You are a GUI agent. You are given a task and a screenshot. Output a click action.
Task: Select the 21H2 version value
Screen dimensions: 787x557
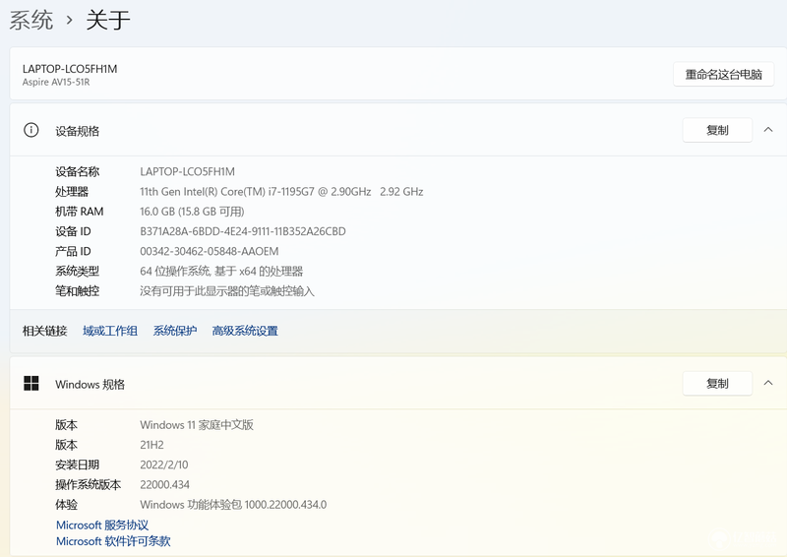tap(152, 445)
